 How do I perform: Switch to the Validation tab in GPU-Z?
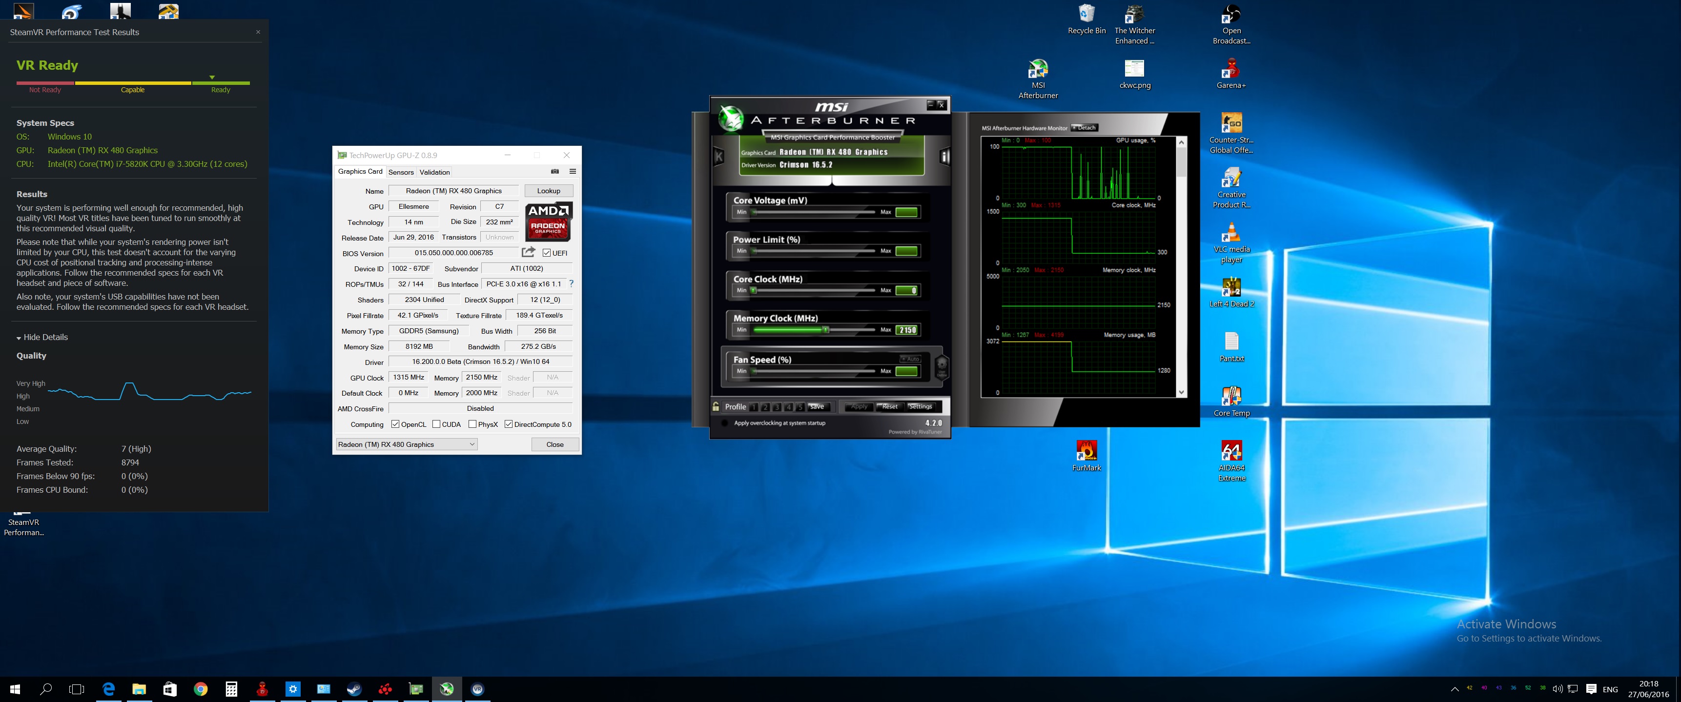[x=434, y=172]
